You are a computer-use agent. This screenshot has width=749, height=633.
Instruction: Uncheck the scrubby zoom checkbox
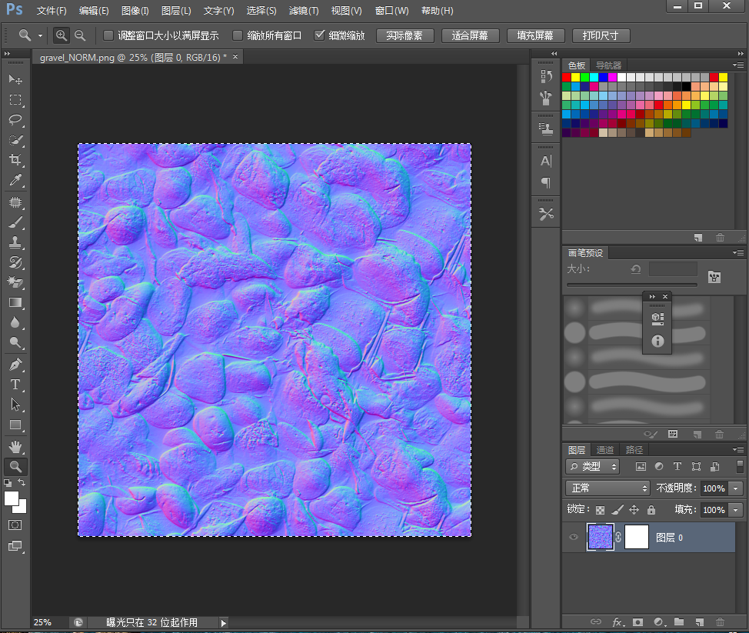(319, 35)
